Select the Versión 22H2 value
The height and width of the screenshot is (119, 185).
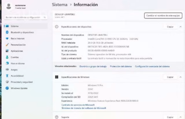click(x=90, y=89)
